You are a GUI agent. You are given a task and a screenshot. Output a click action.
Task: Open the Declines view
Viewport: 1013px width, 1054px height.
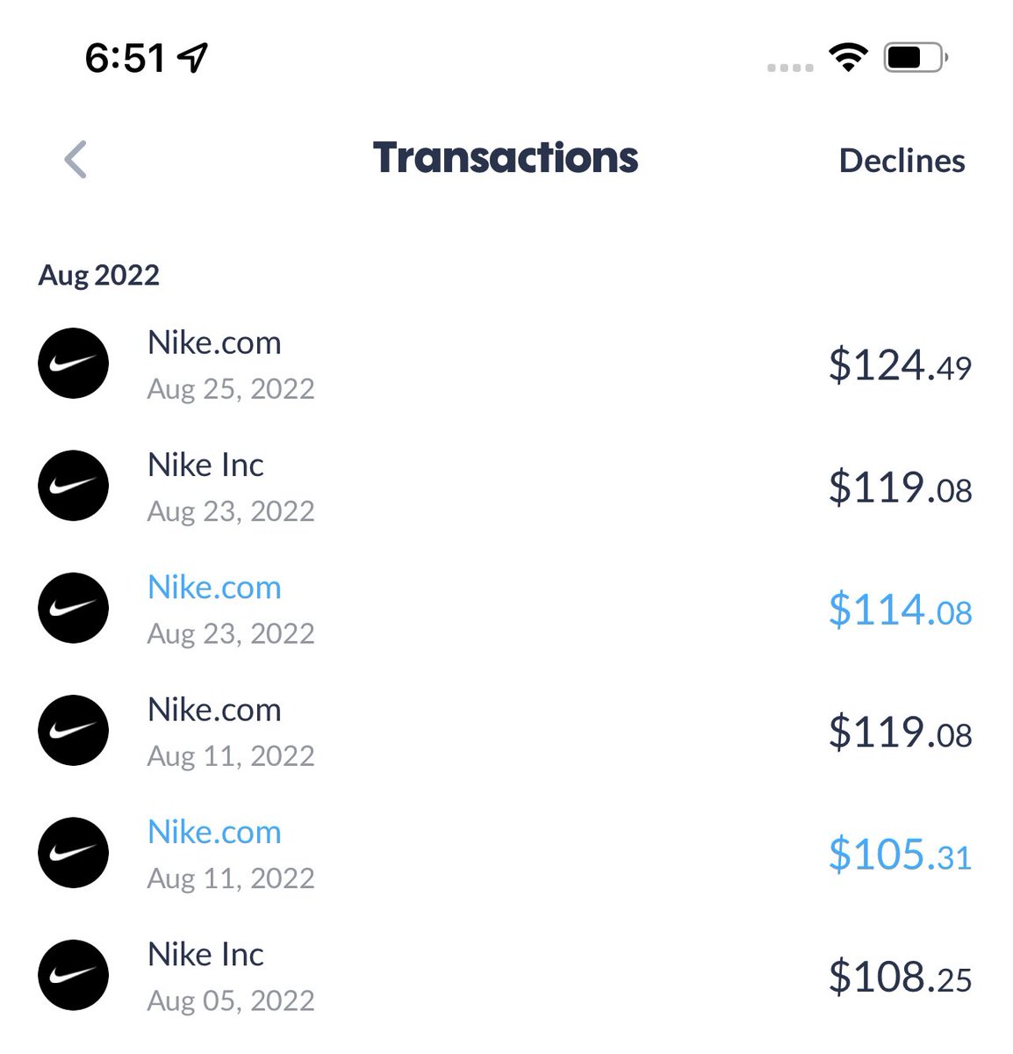pyautogui.click(x=902, y=161)
